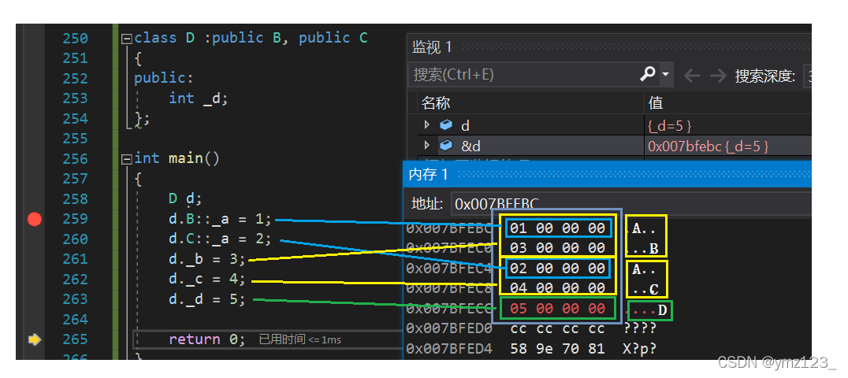Image resolution: width=848 pixels, height=378 pixels.
Task: Click the previous search result arrow
Action: 692,76
